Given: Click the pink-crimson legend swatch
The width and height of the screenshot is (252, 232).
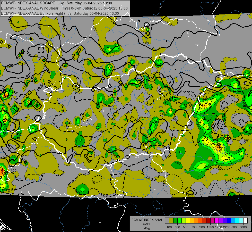Looking at the screenshot, I should click(212, 221).
